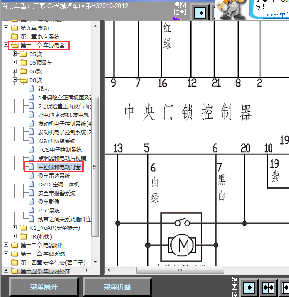Expand the 第十四章 安全气囊(西门子) chapter node
289x297 pixels.
coord(6,262)
